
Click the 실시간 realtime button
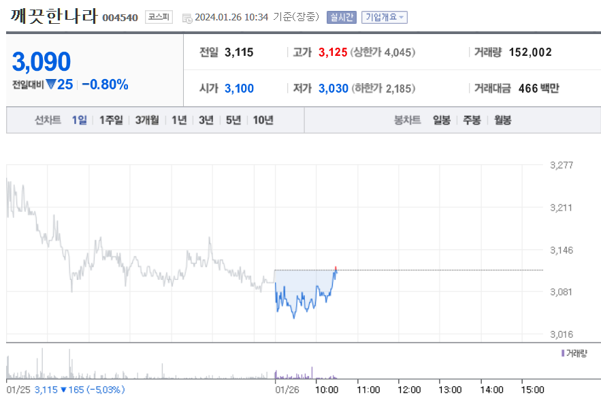[341, 17]
